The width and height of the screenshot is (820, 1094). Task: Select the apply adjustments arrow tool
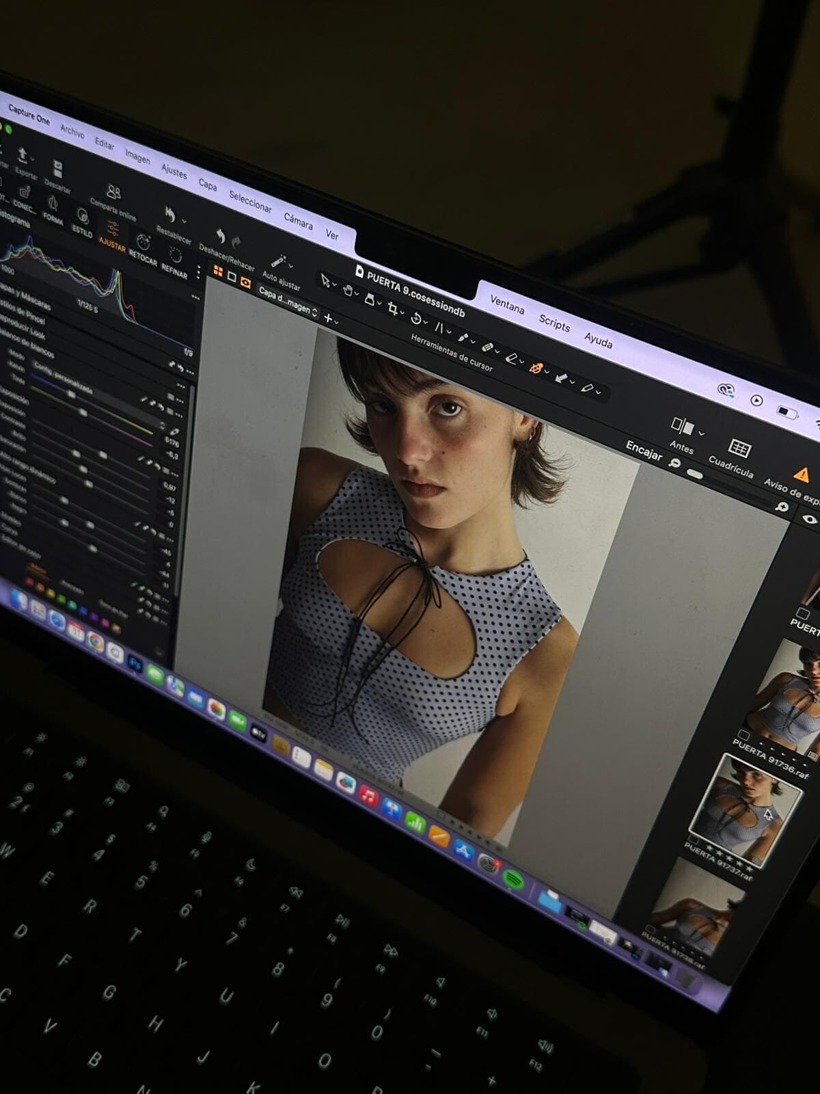561,378
